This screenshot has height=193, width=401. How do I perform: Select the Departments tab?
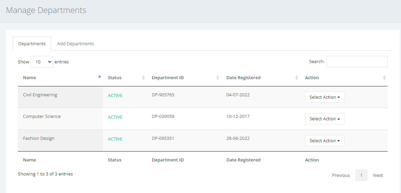click(x=32, y=44)
